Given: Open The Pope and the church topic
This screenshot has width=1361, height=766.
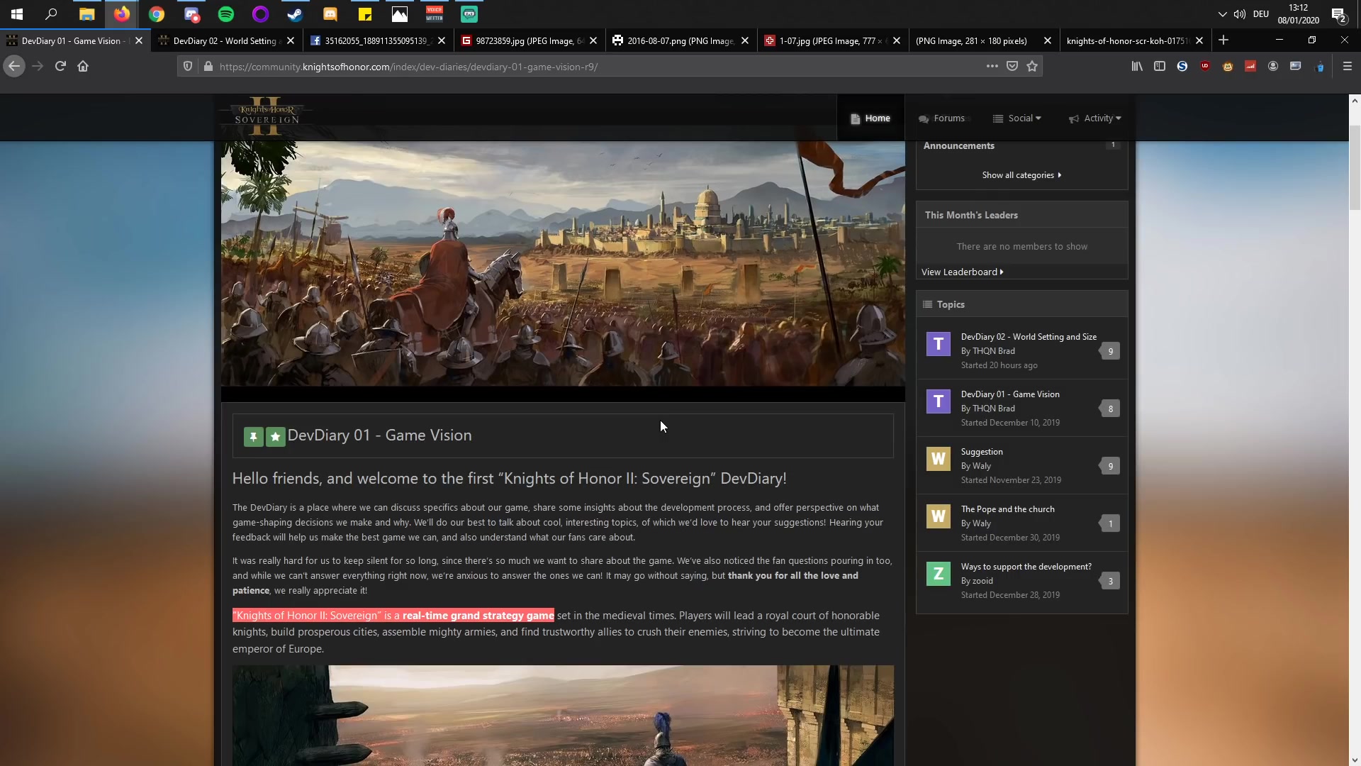Looking at the screenshot, I should click(x=1007, y=509).
